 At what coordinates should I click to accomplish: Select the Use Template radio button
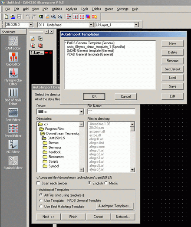[41, 201]
